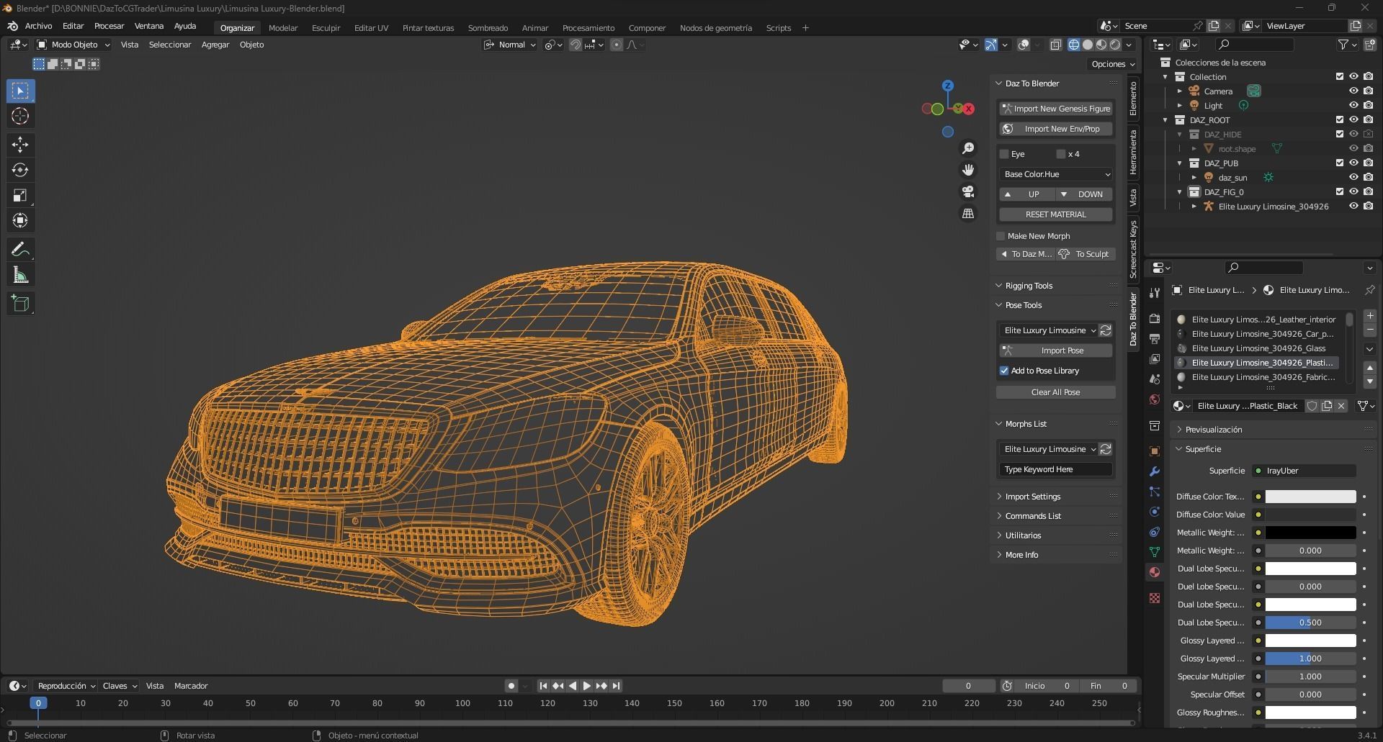Click the To Sculpt button
1383x742 pixels.
point(1086,254)
